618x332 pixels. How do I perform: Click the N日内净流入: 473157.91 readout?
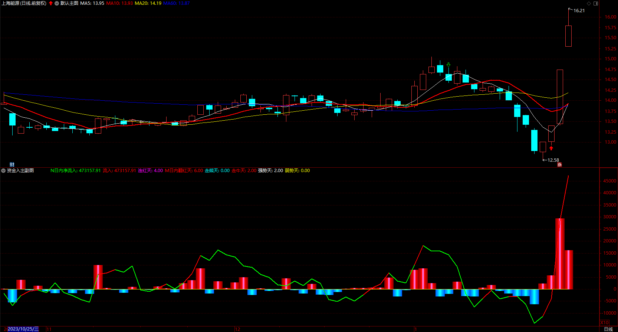pos(76,171)
